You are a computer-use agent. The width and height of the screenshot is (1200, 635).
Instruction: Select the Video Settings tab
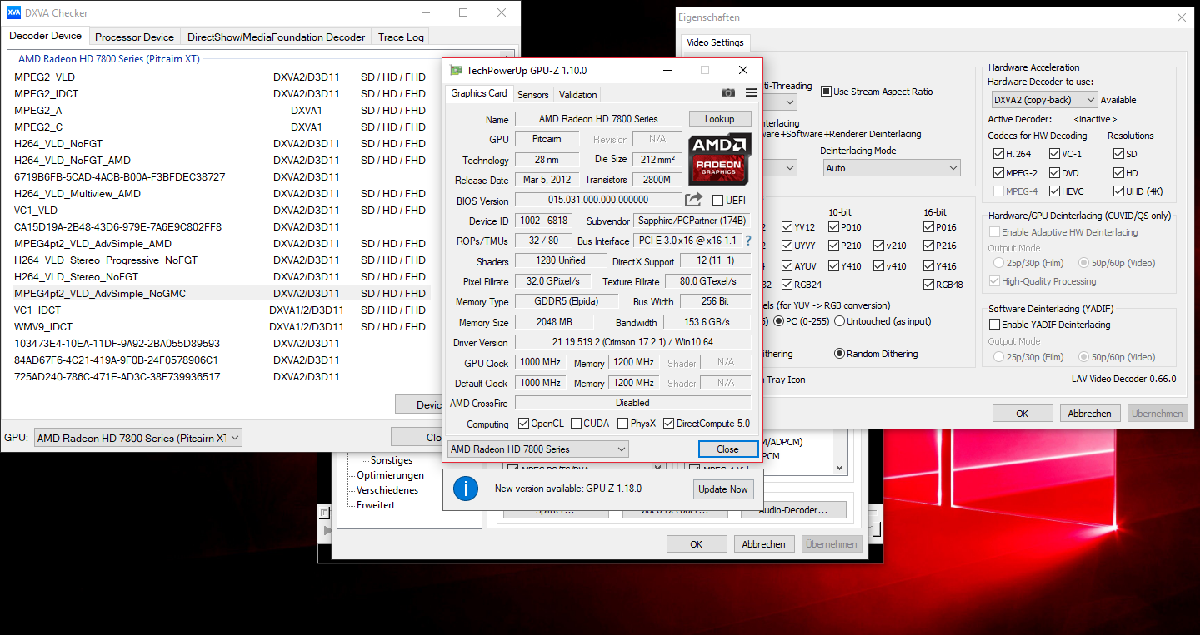(x=716, y=42)
